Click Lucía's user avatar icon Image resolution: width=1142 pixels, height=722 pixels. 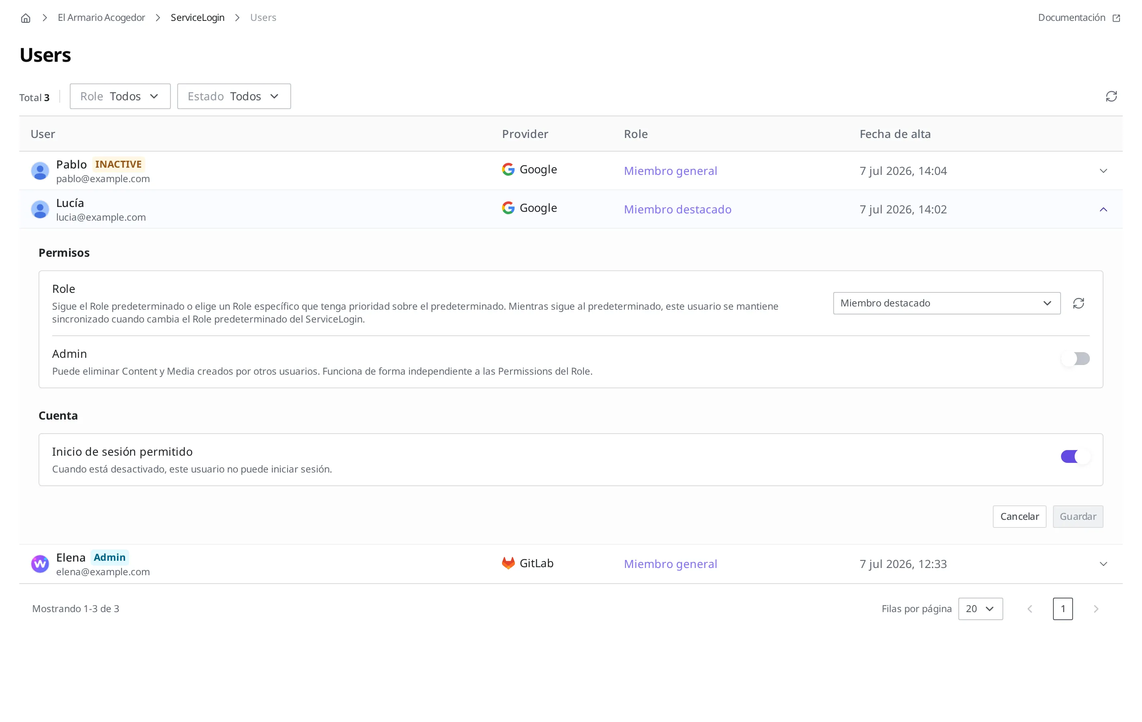click(40, 209)
